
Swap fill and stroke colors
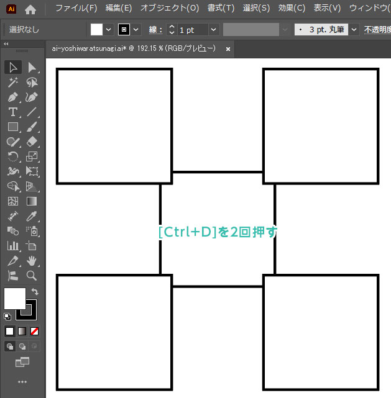click(35, 291)
